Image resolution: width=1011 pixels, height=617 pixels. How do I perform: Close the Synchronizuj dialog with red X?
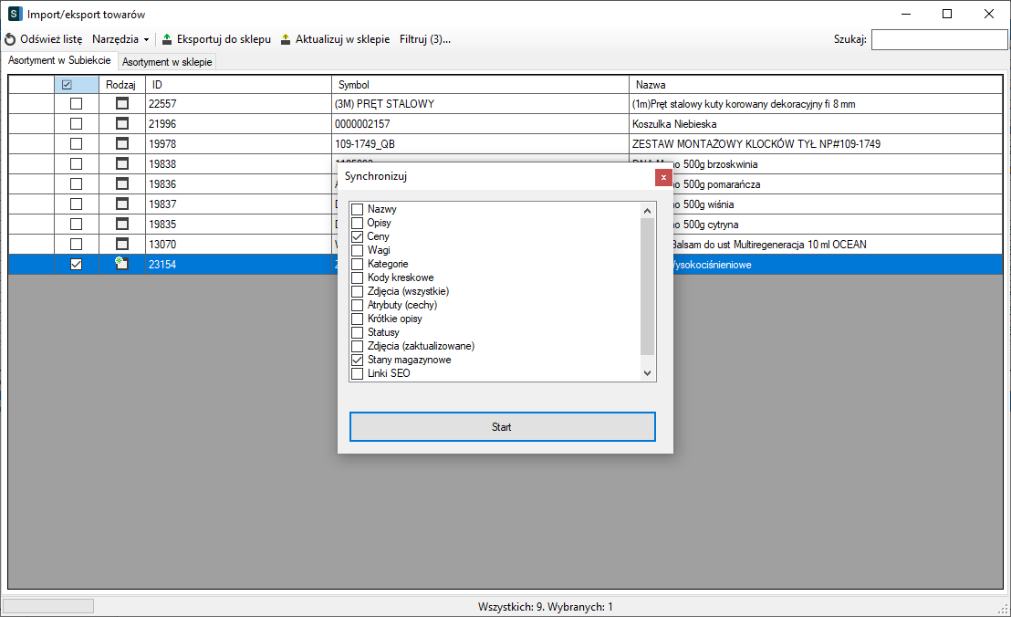tap(663, 177)
